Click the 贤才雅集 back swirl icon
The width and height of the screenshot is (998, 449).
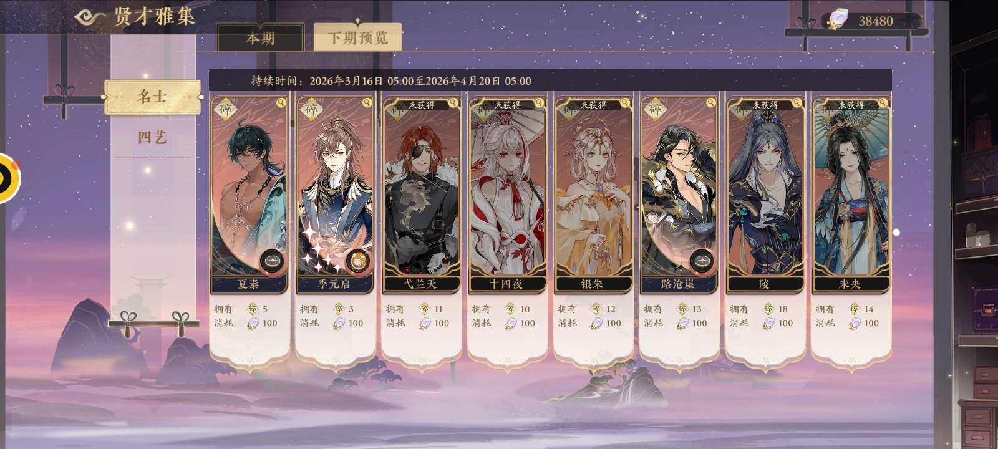pos(89,17)
